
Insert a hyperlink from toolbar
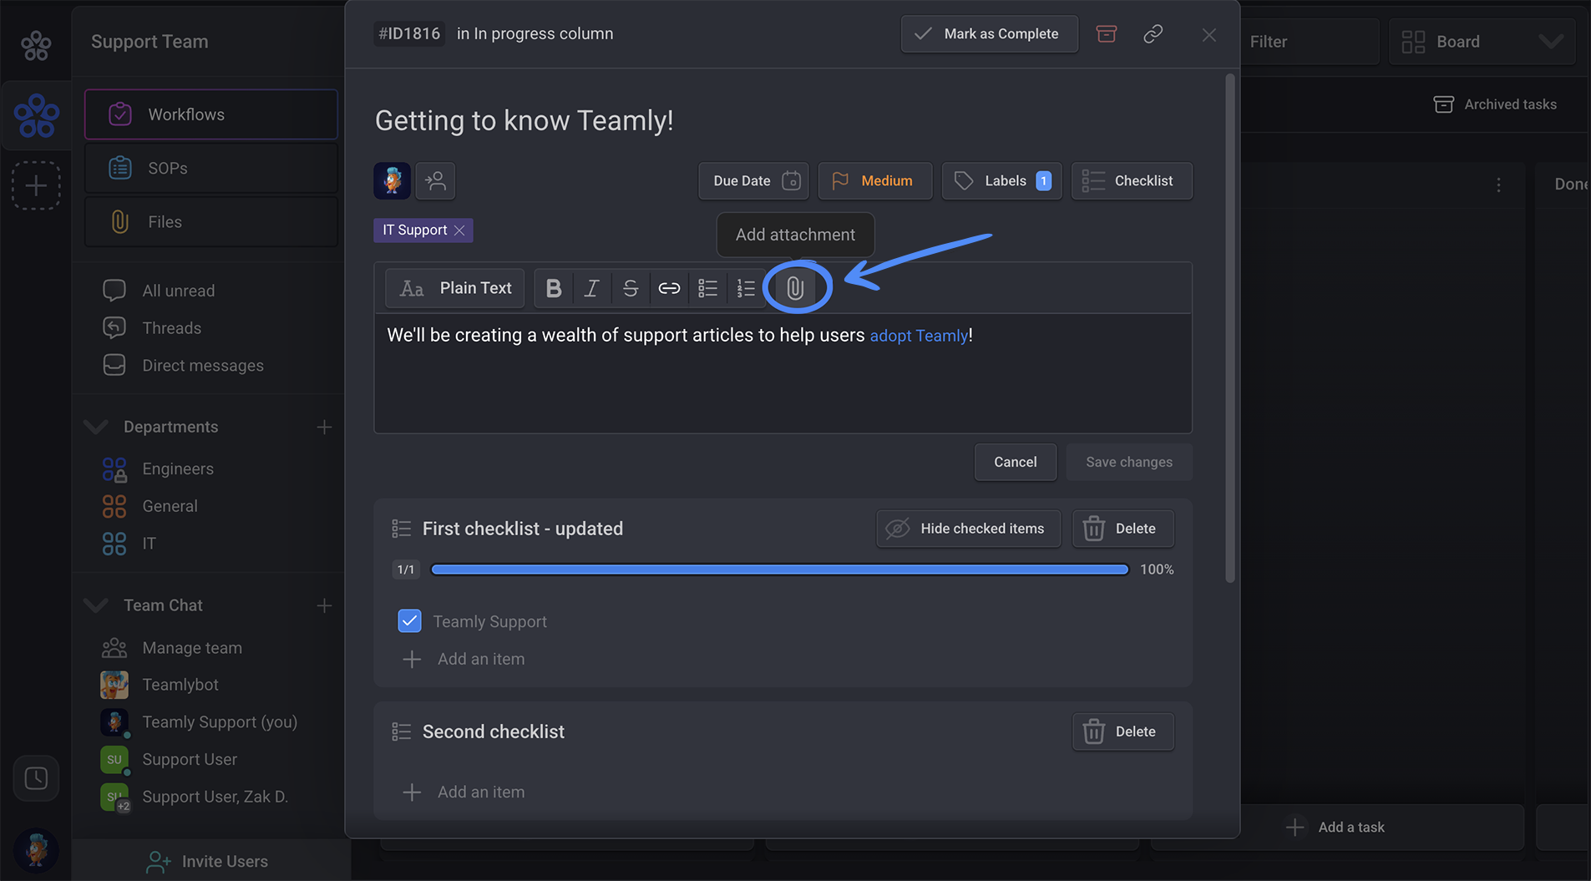[x=669, y=288]
